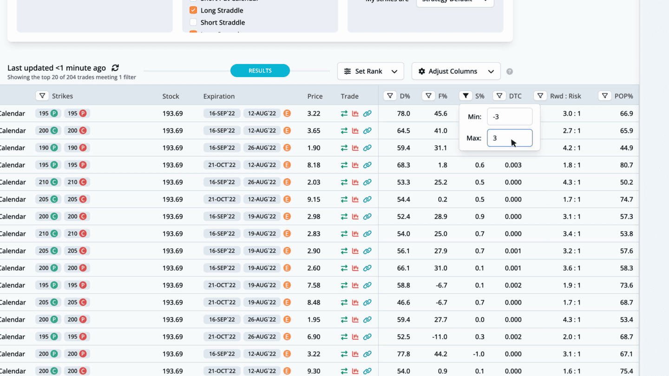The height and width of the screenshot is (376, 669).
Task: Click the POP% value 44.9
Action: [626, 148]
